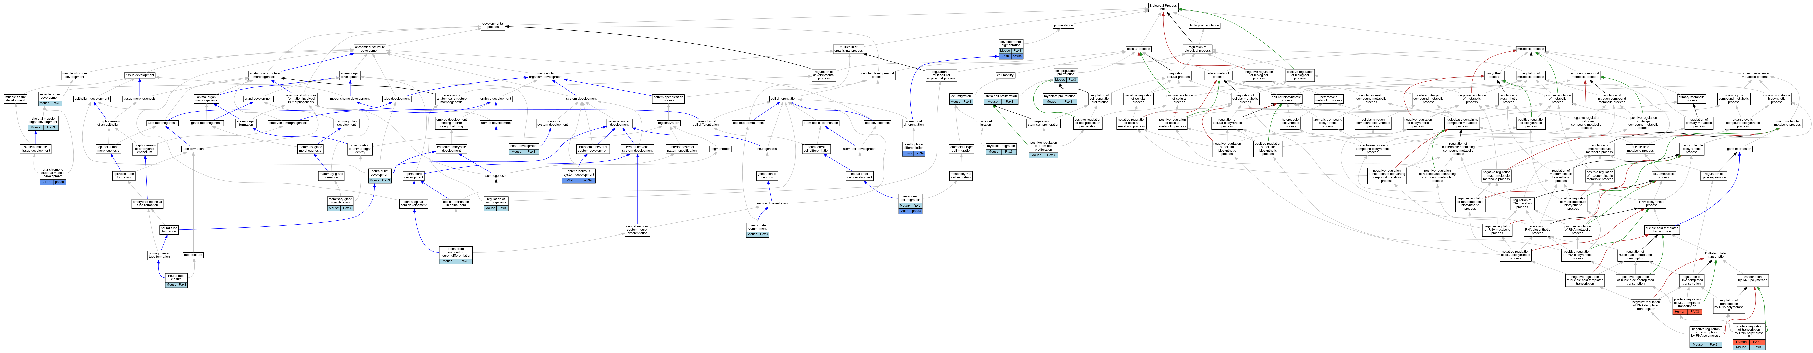Select the 'generation of neurons' node
The image size is (1813, 353).
(x=767, y=176)
